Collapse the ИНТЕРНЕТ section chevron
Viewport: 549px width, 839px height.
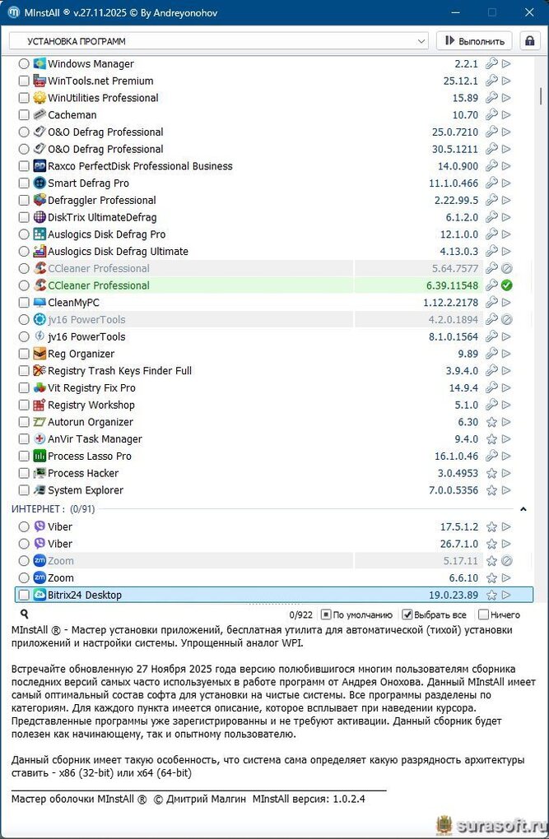523,509
